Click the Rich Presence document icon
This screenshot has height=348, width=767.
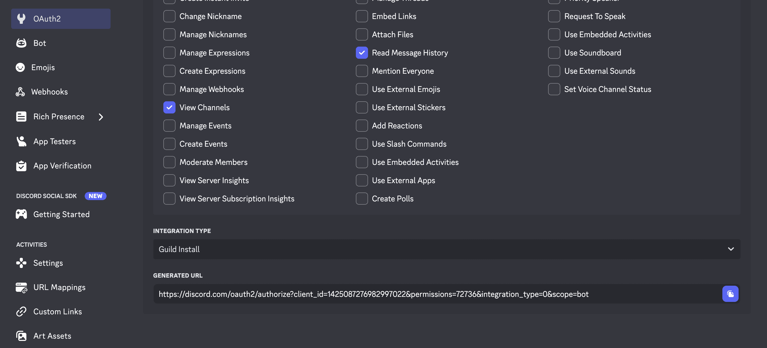[x=21, y=116]
